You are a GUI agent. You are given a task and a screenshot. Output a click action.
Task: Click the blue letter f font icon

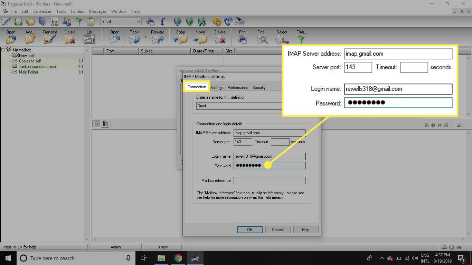click(x=162, y=22)
